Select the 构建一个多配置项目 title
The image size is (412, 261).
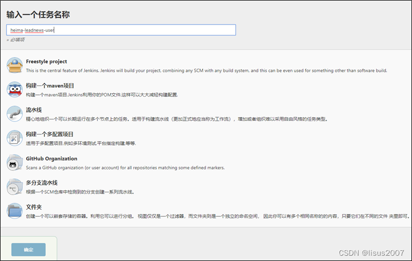(50, 134)
